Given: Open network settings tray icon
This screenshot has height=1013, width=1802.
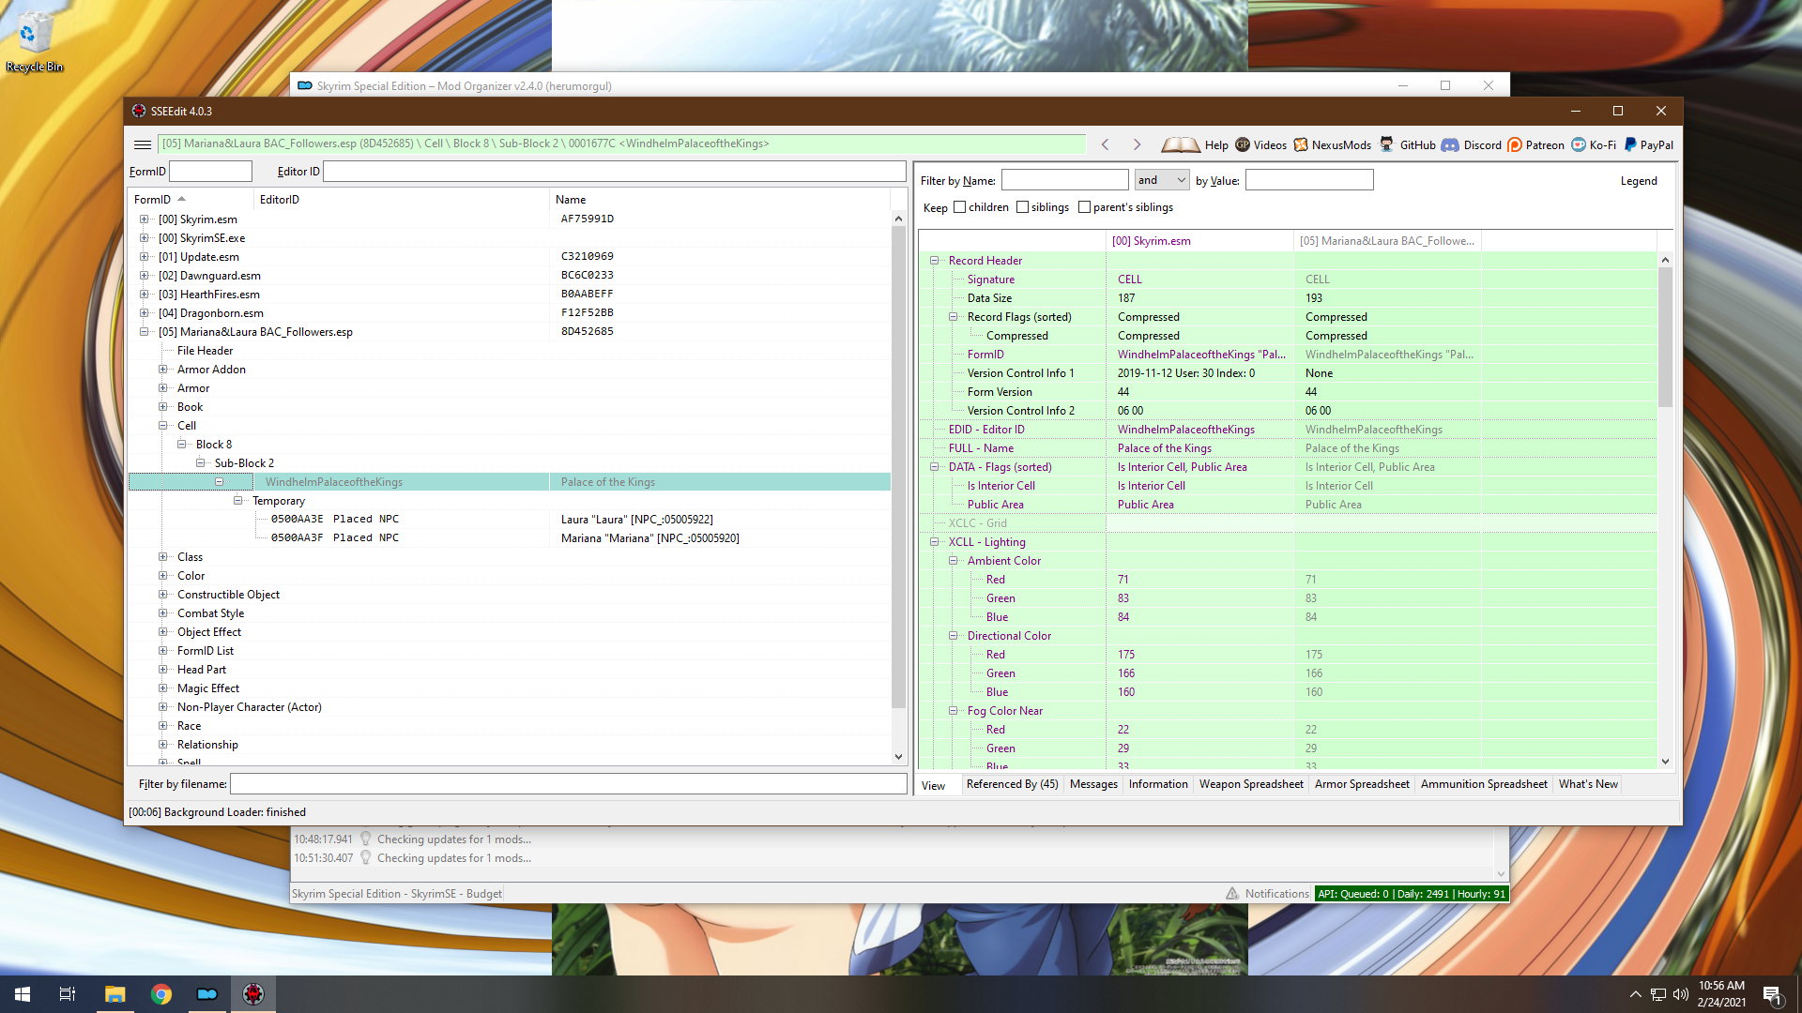Looking at the screenshot, I should tap(1658, 994).
